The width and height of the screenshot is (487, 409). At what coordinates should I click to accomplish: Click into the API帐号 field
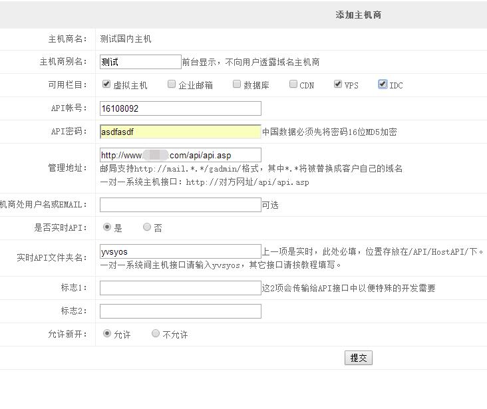click(180, 108)
